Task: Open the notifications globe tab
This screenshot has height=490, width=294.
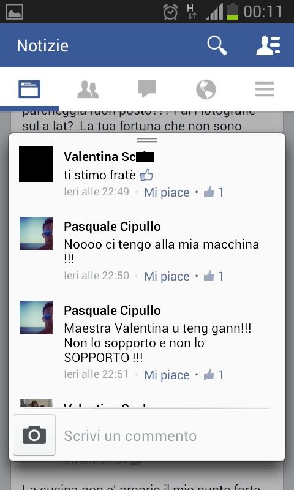Action: pos(206,89)
